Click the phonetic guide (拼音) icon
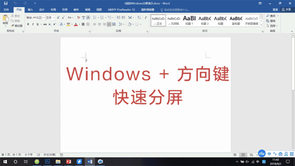The width and height of the screenshot is (295, 166). coord(83,18)
